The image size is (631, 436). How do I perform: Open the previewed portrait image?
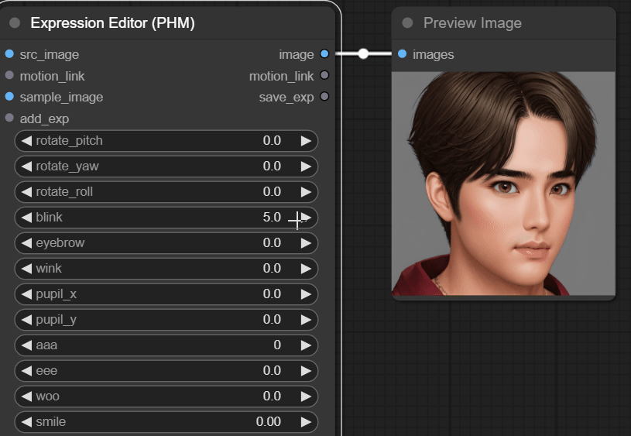pyautogui.click(x=503, y=184)
